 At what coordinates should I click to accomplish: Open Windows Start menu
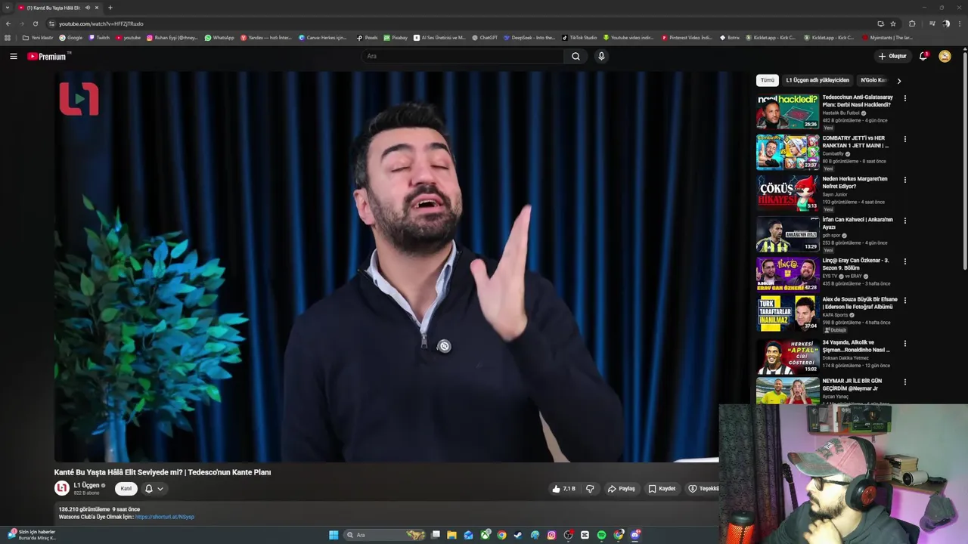[x=334, y=535]
